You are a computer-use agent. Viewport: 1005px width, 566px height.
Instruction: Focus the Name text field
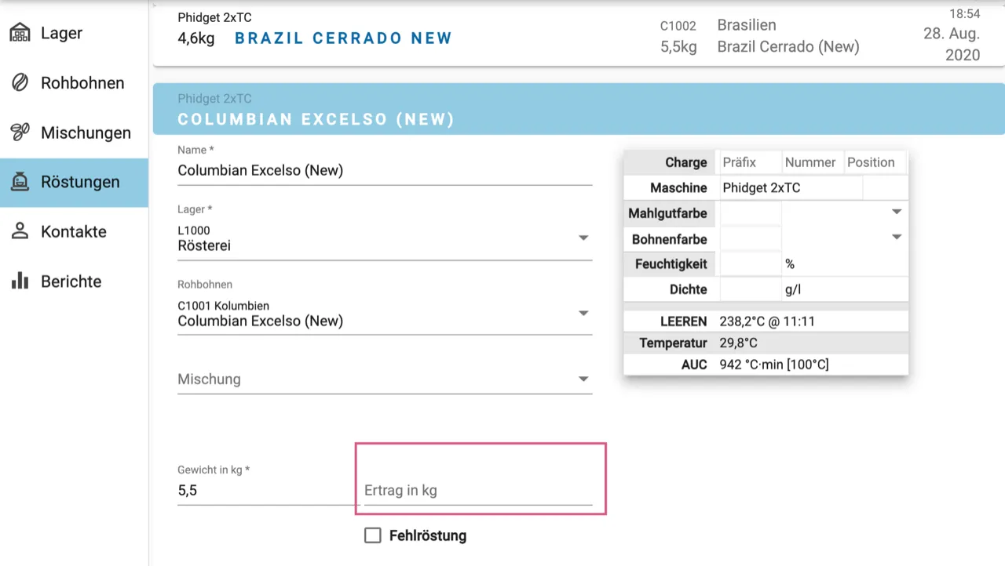pos(385,170)
